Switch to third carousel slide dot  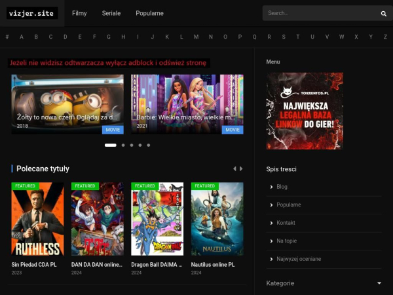click(x=132, y=146)
